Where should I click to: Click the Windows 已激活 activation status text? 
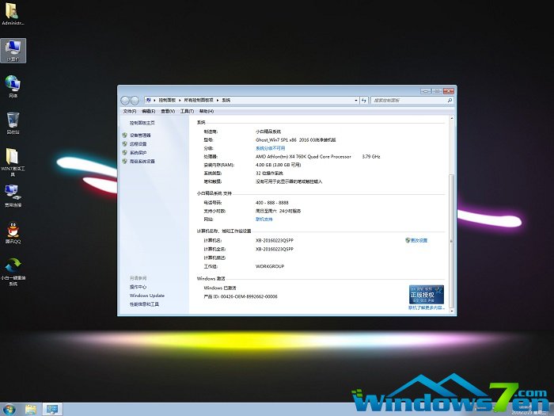(x=220, y=288)
